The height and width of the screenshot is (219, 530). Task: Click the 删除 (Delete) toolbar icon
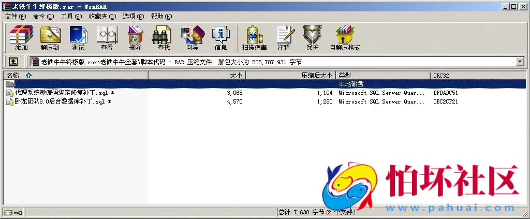point(135,38)
